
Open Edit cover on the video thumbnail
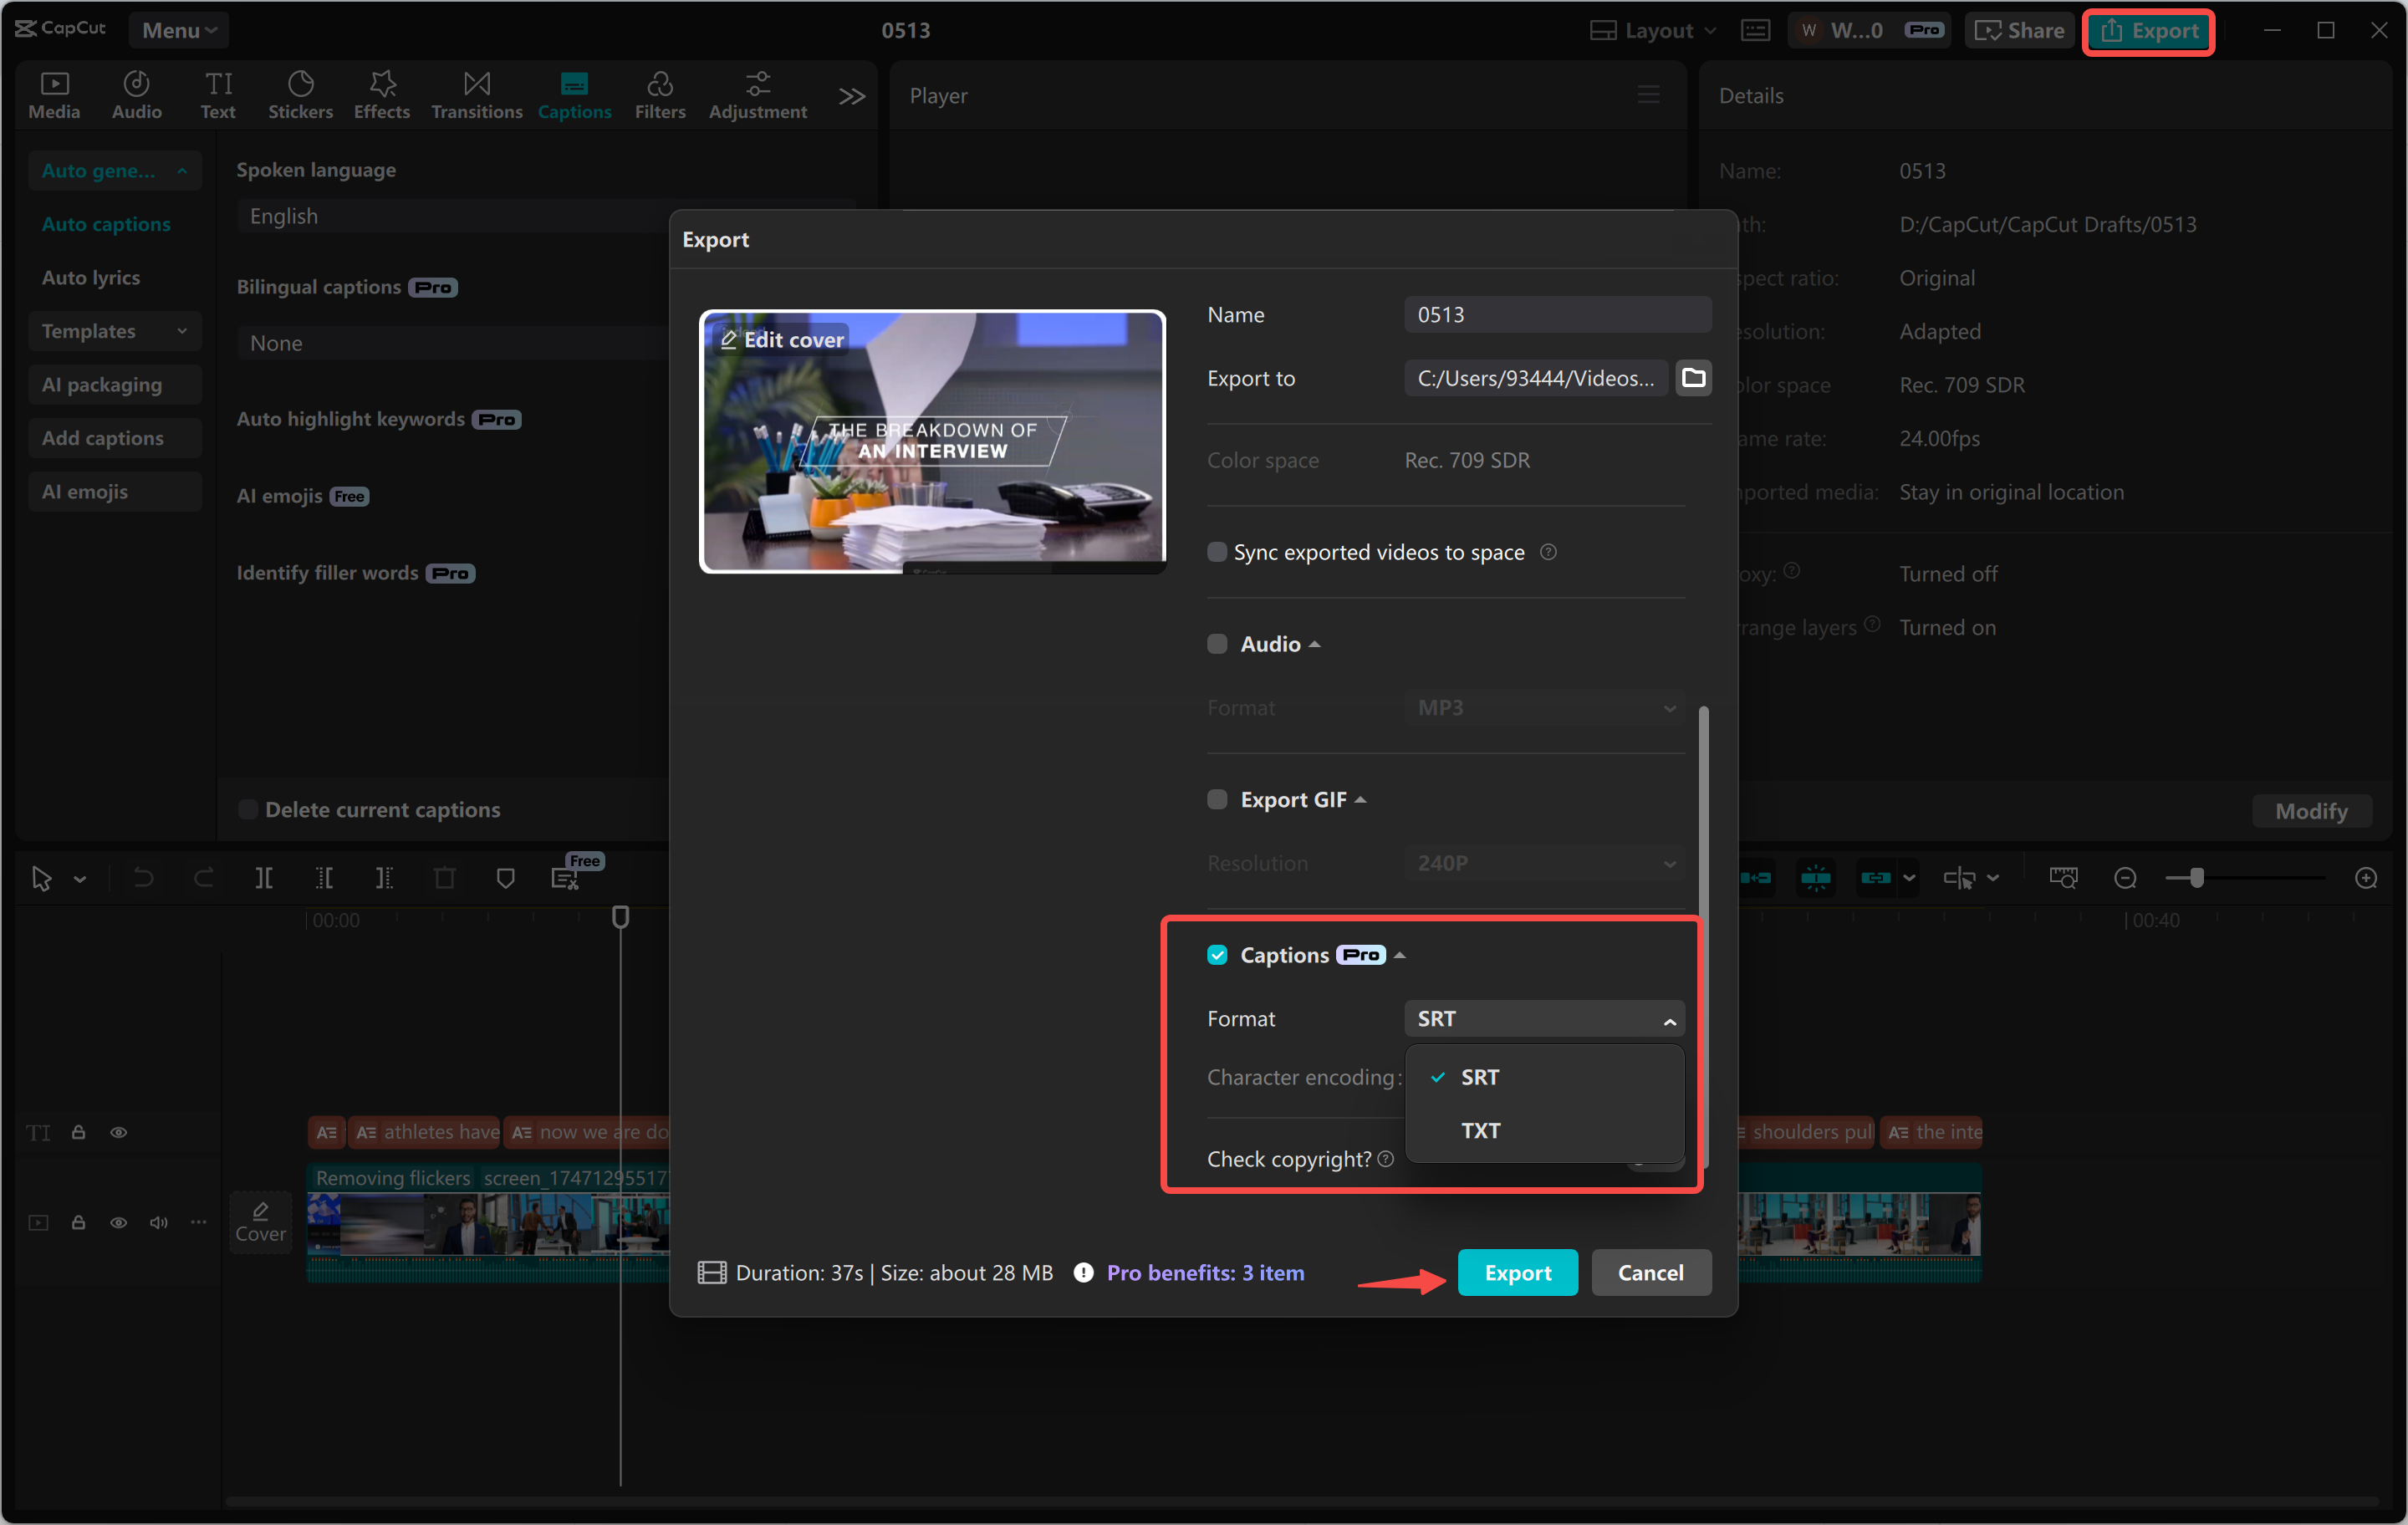pyautogui.click(x=780, y=339)
